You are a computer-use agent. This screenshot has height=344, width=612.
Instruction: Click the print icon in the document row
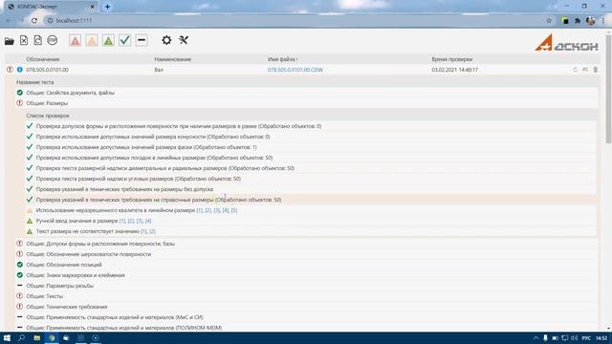point(585,70)
